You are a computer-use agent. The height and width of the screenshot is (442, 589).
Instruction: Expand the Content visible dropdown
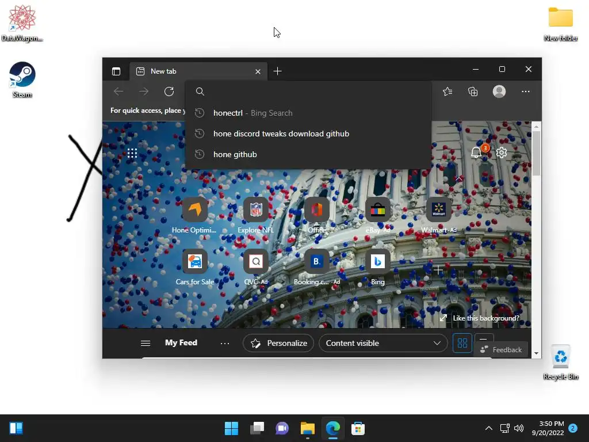[x=383, y=343]
